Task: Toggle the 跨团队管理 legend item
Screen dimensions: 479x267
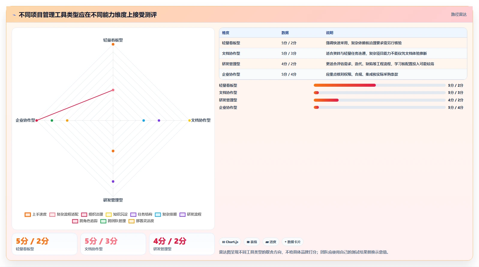Action: 113,221
